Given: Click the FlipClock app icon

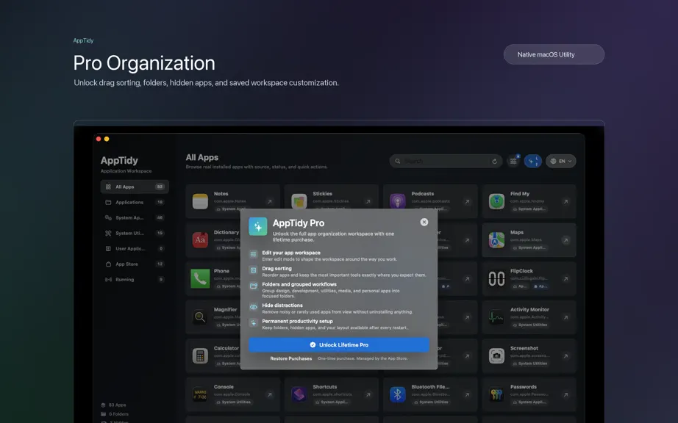Looking at the screenshot, I should [x=496, y=279].
